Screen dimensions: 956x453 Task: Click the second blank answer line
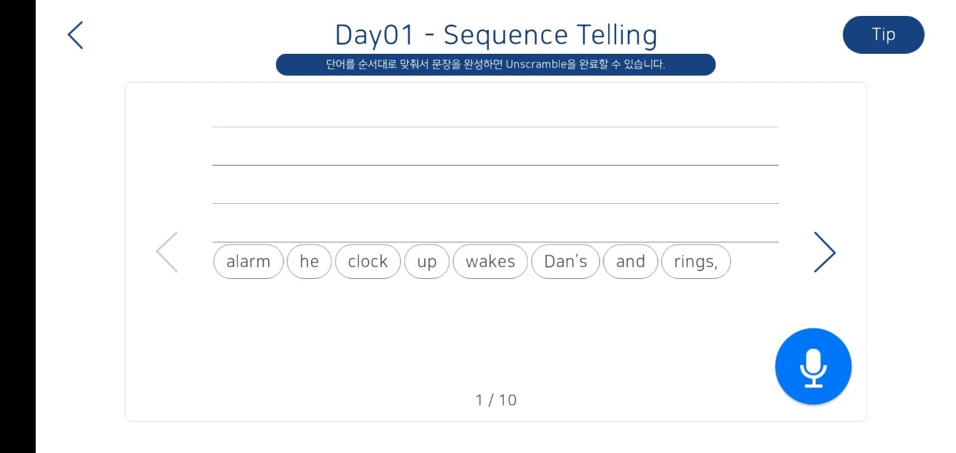[x=495, y=165]
